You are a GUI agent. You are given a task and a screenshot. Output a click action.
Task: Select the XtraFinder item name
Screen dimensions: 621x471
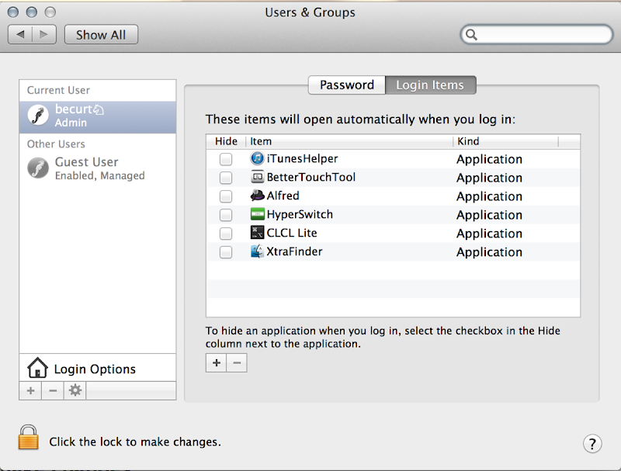(x=294, y=251)
